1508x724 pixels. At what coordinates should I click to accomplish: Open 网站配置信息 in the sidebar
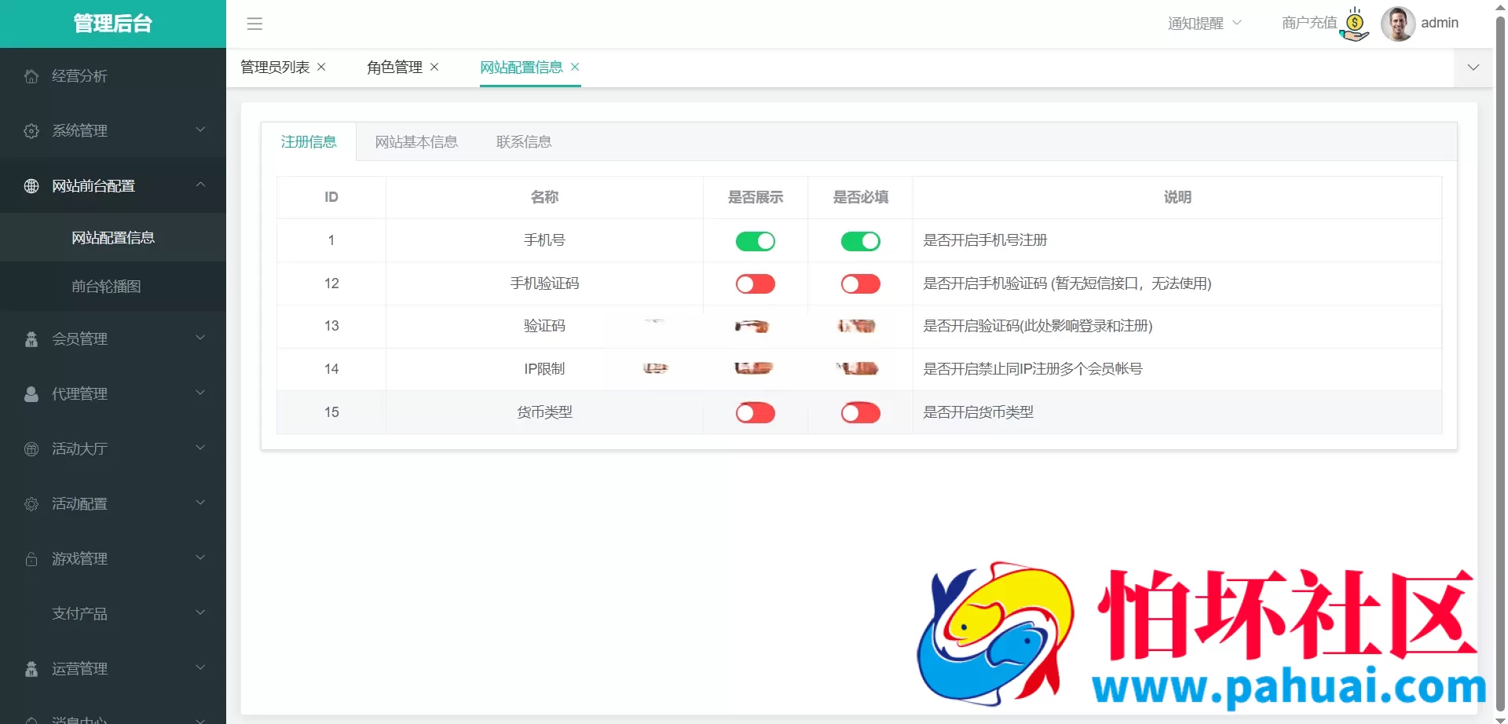113,238
